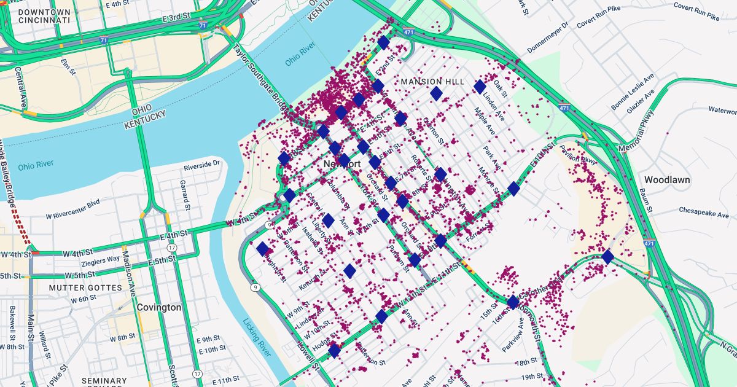Click the Riverside Dr street label
Viewport: 737px width, 387px height.
[x=201, y=165]
